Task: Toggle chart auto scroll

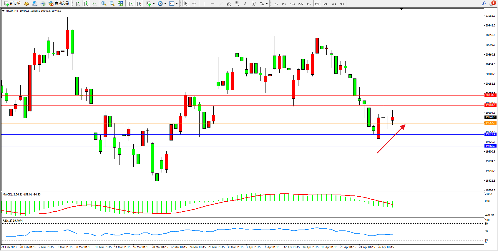Action: [131, 4]
